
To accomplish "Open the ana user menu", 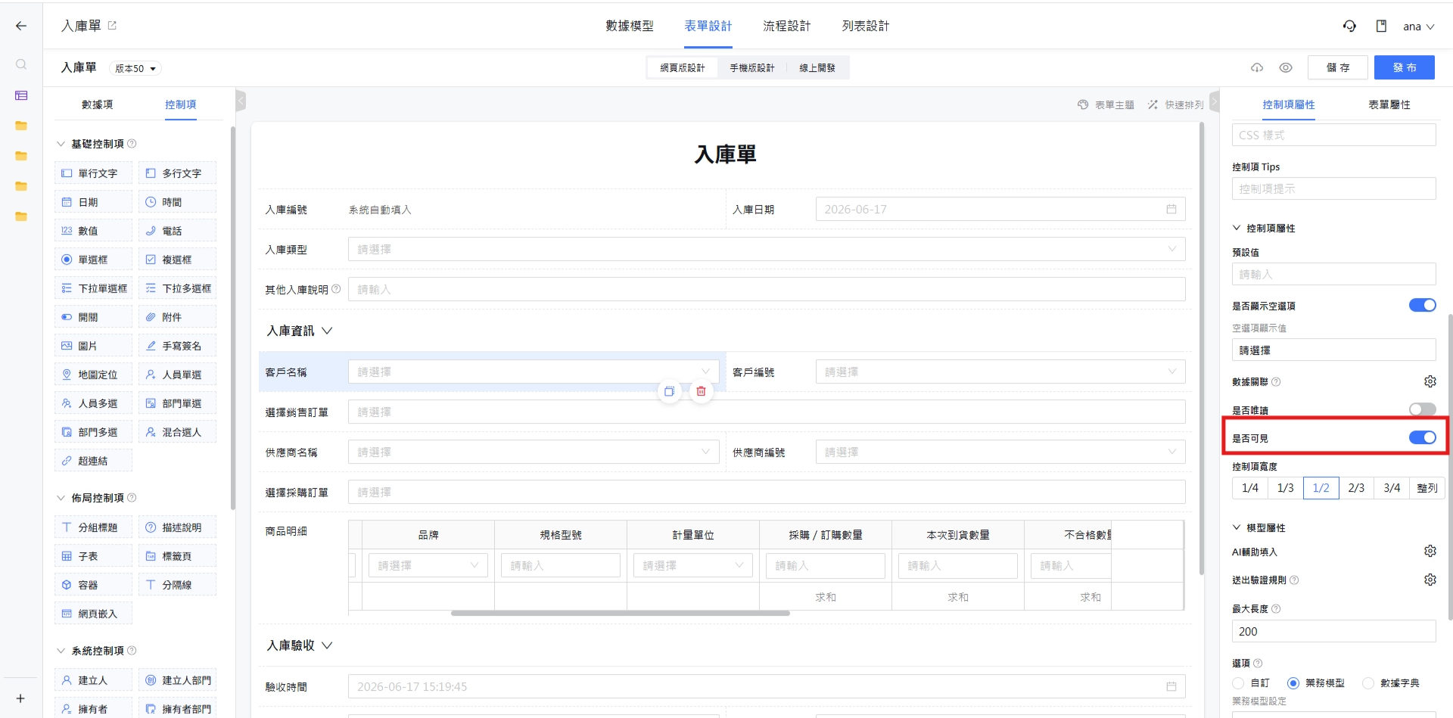I will (x=1418, y=26).
